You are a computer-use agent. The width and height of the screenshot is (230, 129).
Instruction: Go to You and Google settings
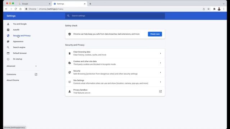point(20,24)
